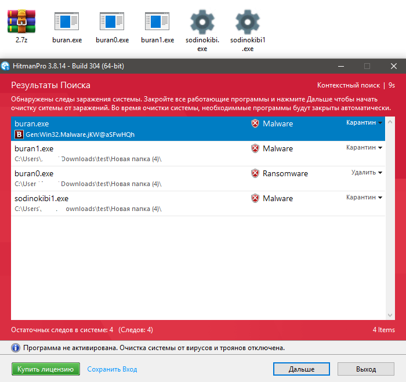Viewport: 406px width, 382px height.
Task: Select the sodinokibi1.exe gear icon
Action: [248, 22]
